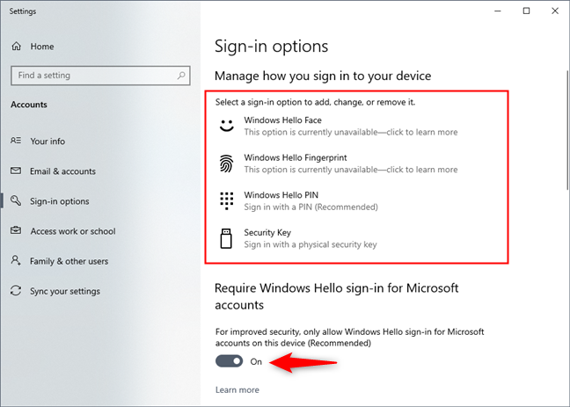The image size is (570, 407).
Task: Minimize the Settings window
Action: 498,11
